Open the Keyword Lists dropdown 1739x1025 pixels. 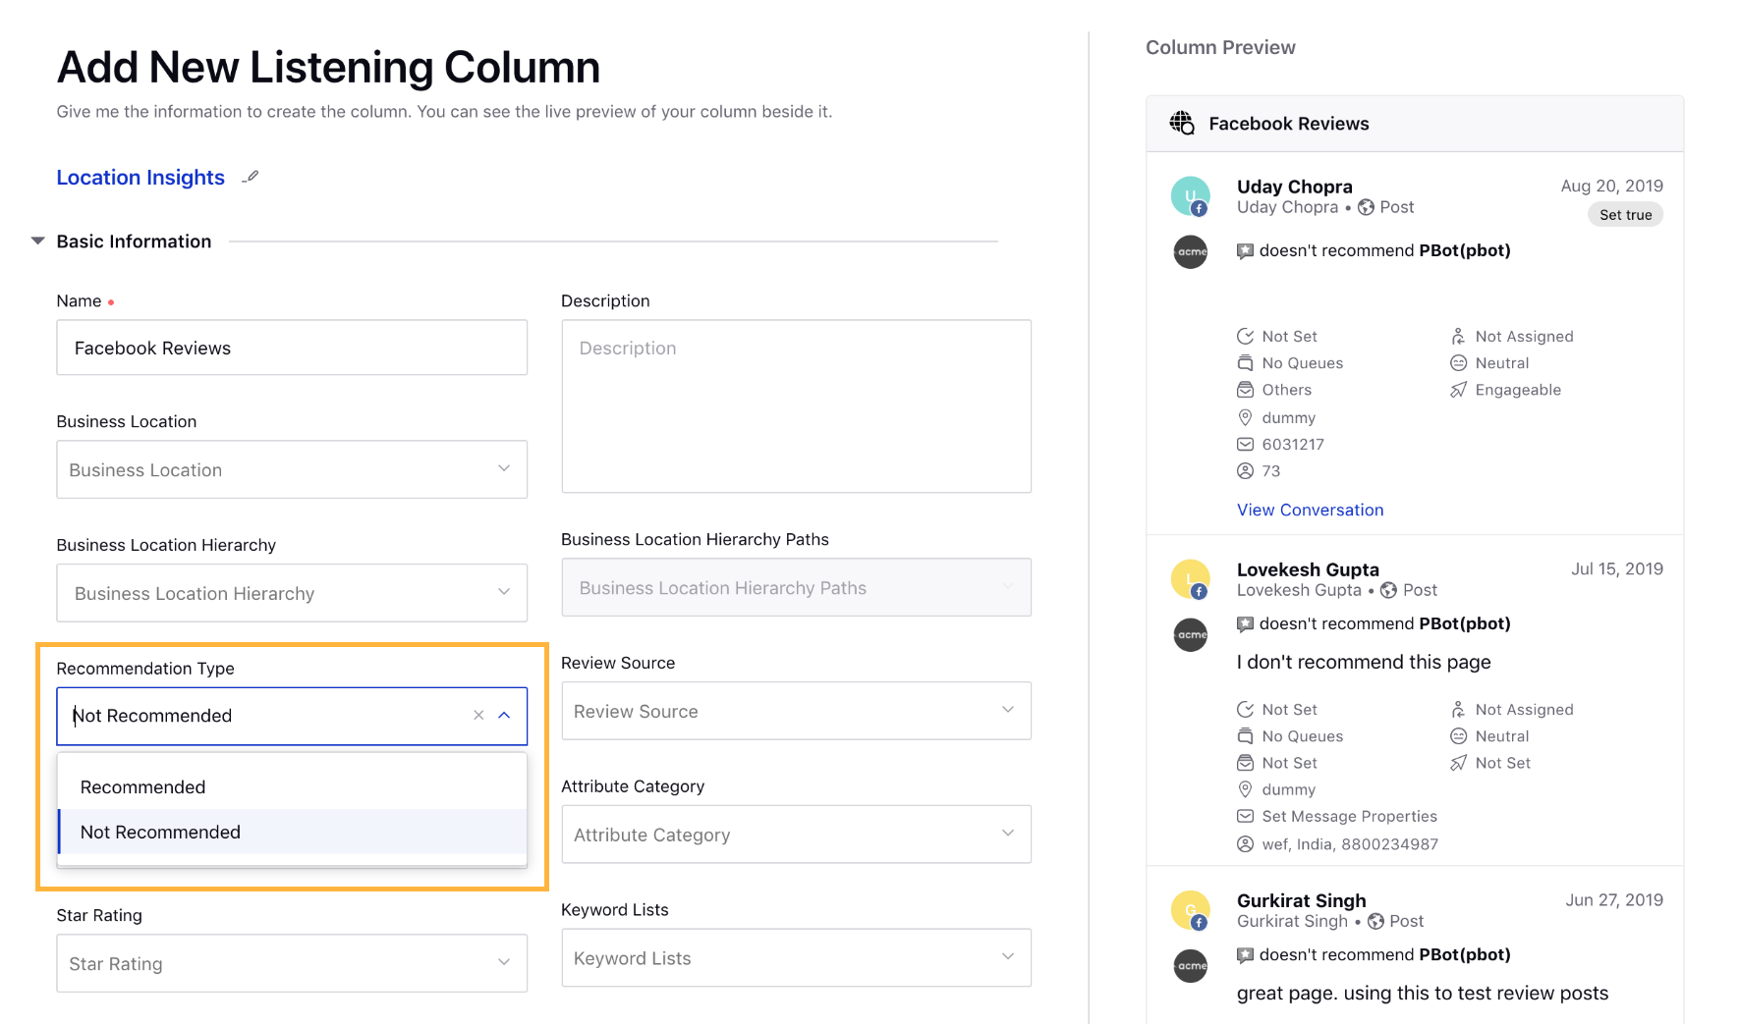pos(796,958)
